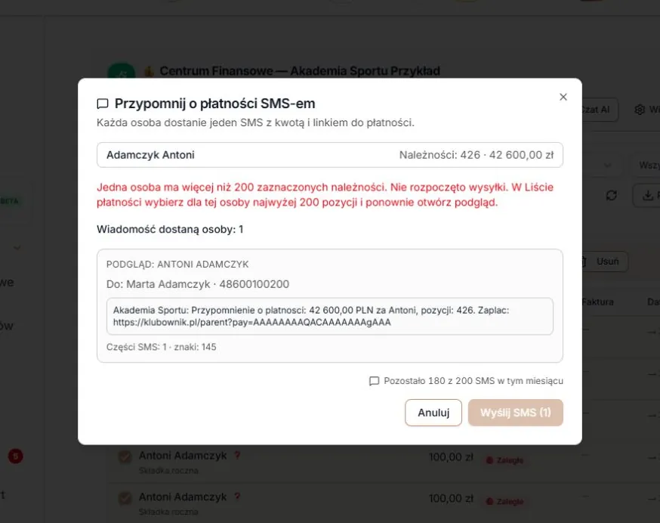Click the Faktura column header
660x523 pixels.
tap(598, 302)
